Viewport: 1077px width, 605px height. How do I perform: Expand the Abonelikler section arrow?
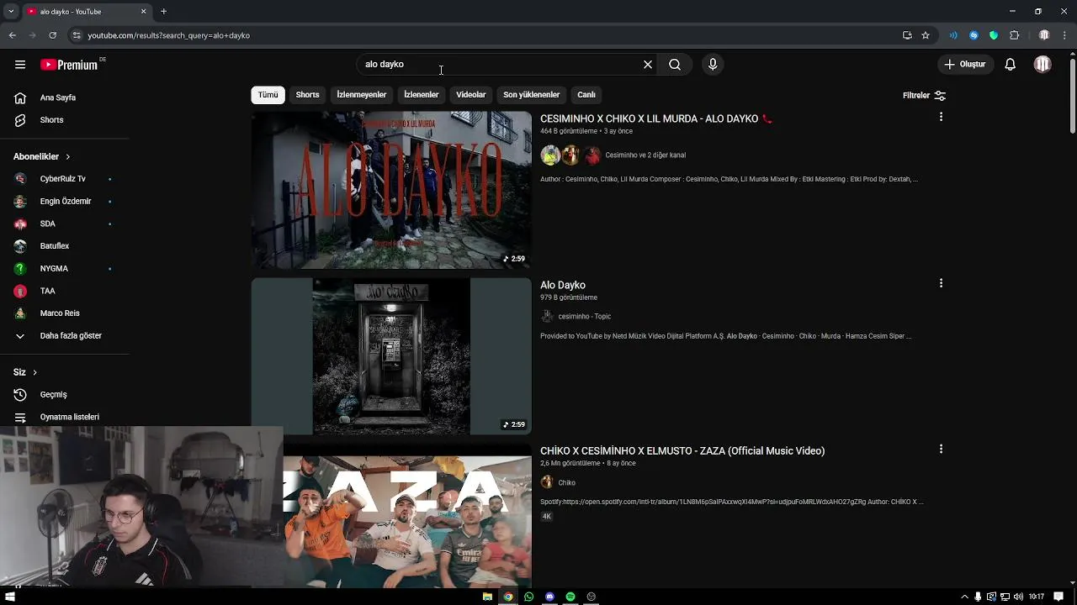pos(68,157)
